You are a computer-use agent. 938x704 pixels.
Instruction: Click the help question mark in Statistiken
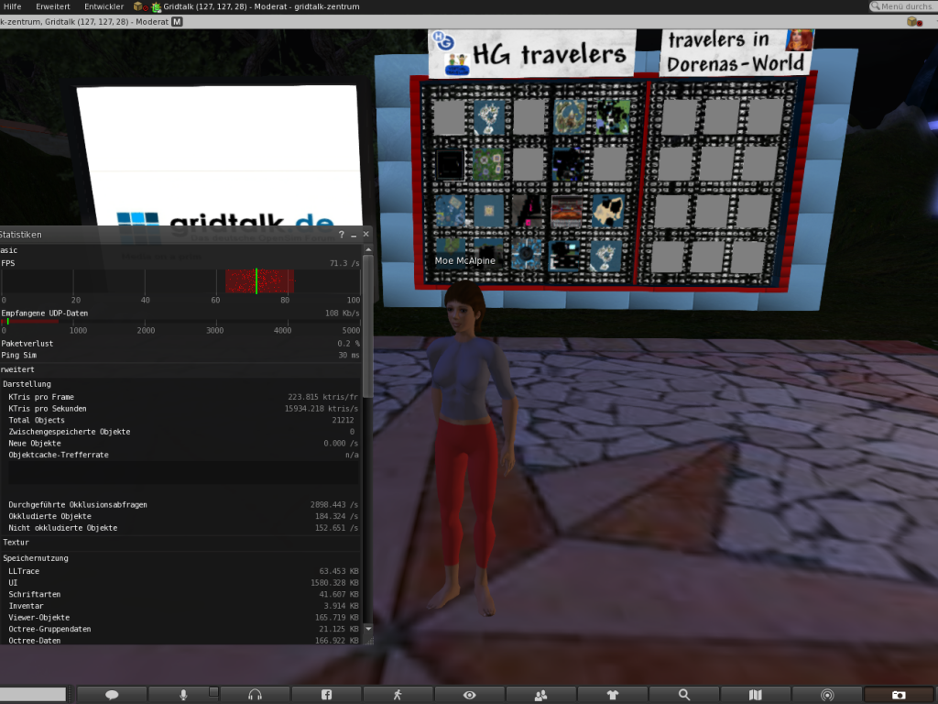pyautogui.click(x=342, y=235)
